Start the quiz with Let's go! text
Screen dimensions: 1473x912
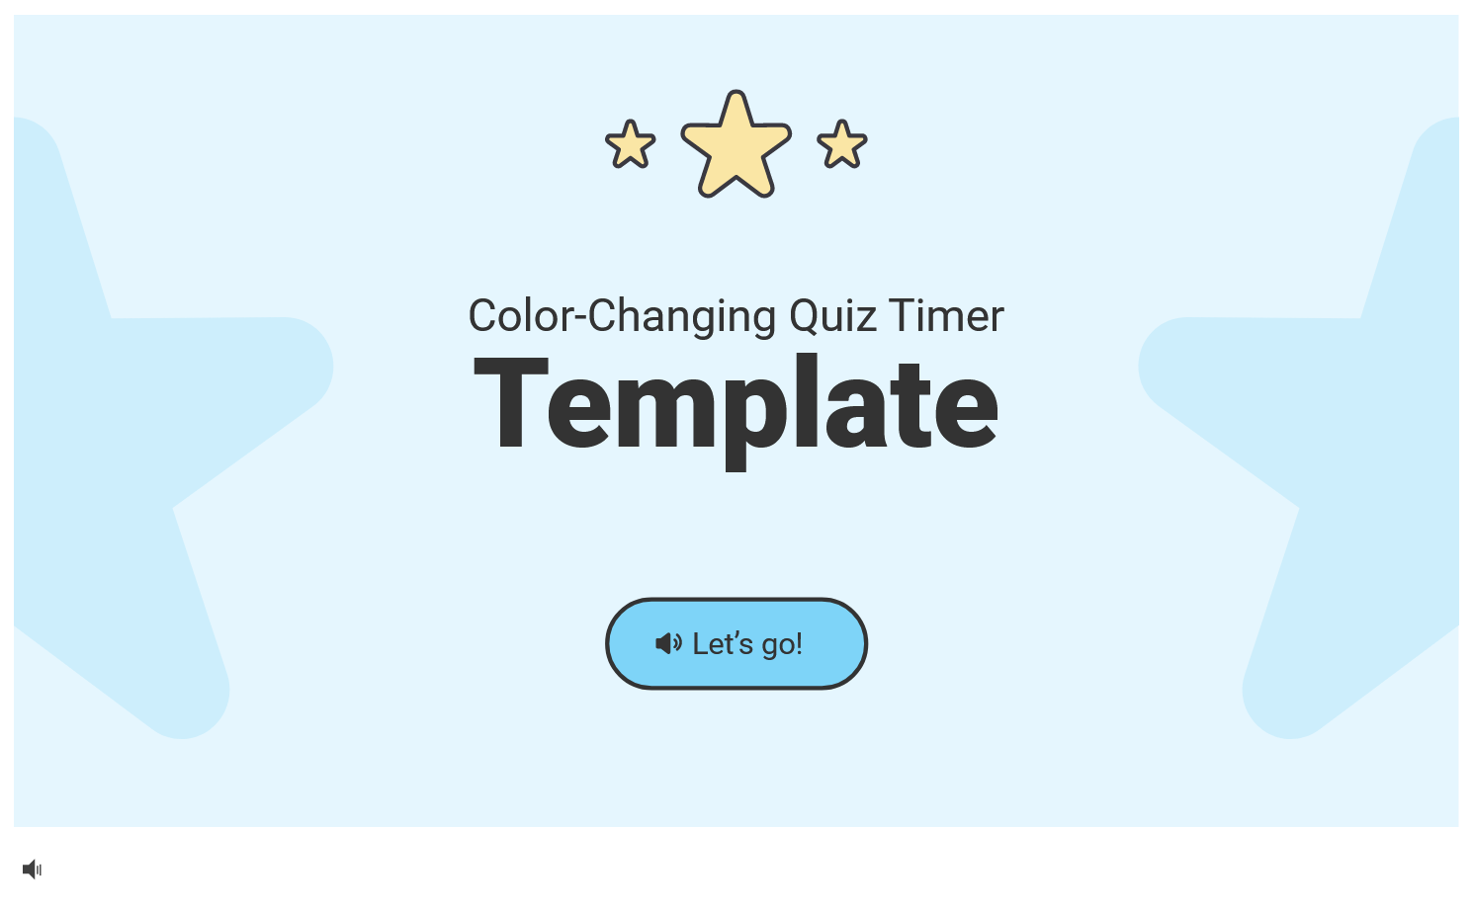click(747, 644)
